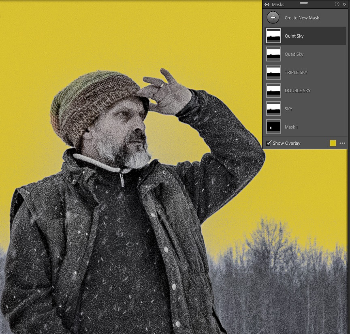The width and height of the screenshot is (350, 334).
Task: Select the SKY mask name
Action: 288,109
